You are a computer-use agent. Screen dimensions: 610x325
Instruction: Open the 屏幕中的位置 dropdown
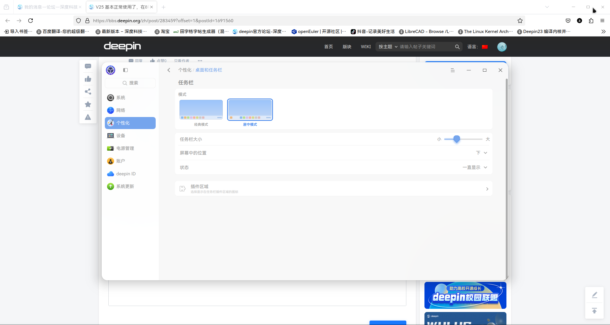pyautogui.click(x=482, y=153)
